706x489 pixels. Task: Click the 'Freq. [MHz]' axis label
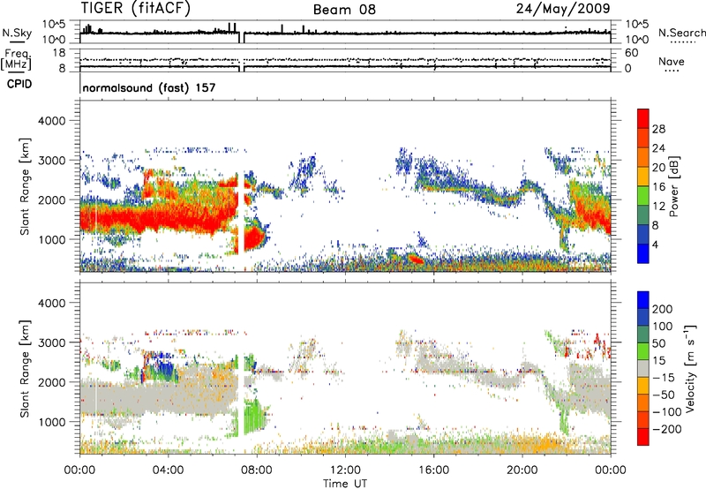[17, 59]
